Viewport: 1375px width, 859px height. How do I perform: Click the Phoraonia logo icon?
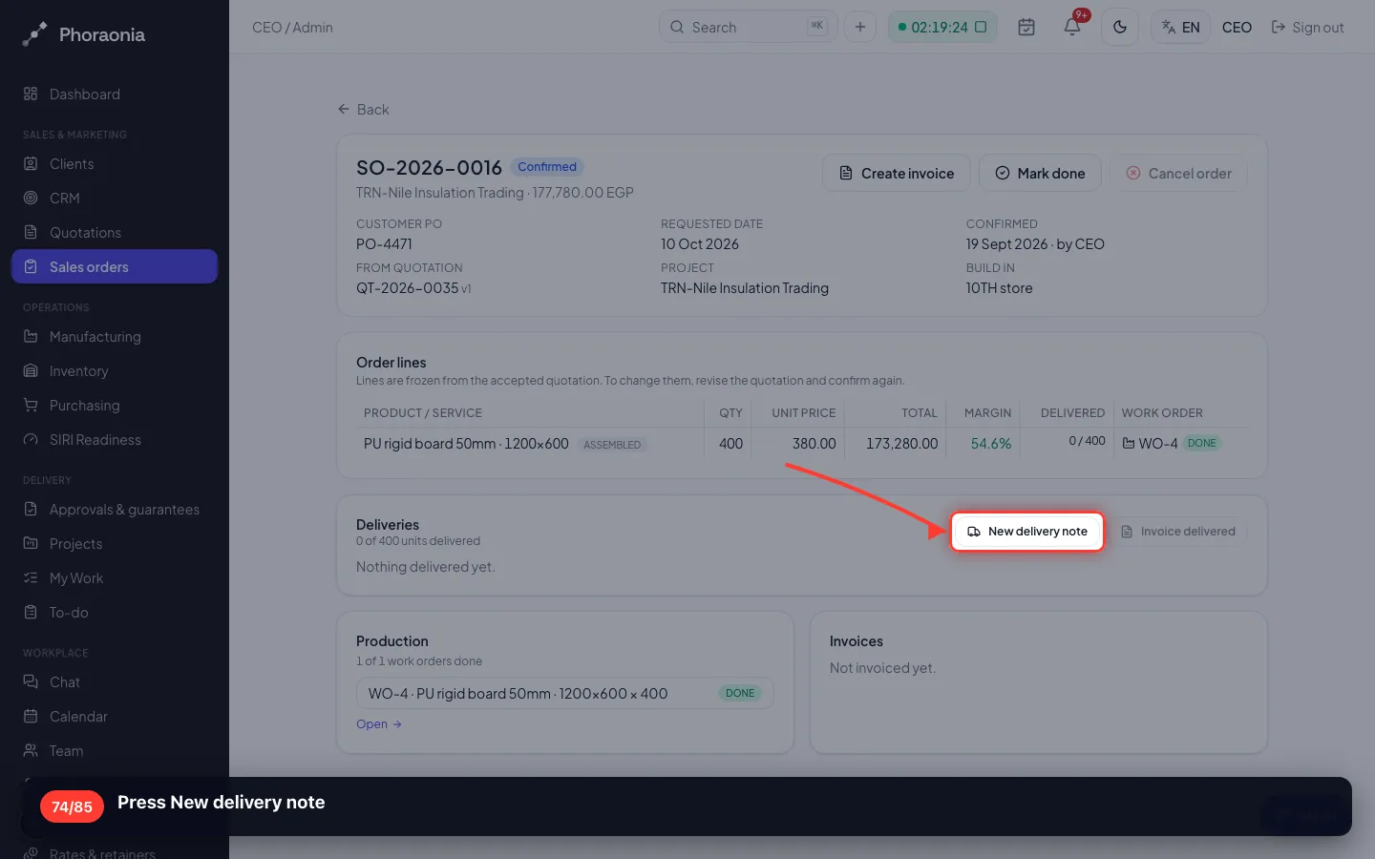click(34, 34)
